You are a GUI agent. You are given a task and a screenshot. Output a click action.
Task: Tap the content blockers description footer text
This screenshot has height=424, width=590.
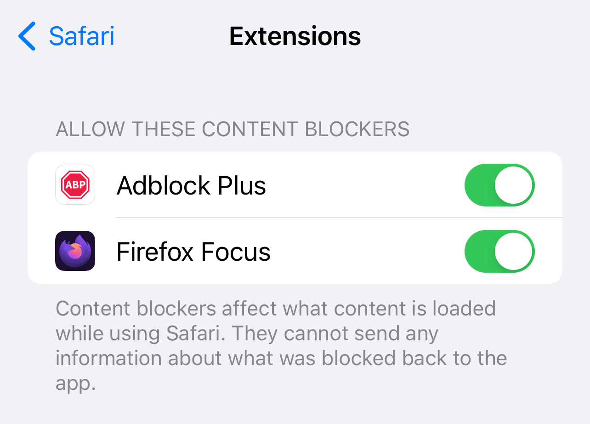[280, 345]
